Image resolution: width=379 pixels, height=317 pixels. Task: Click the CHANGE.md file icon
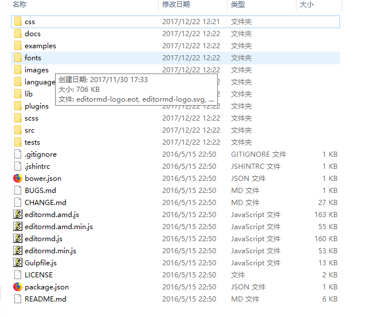click(x=18, y=203)
